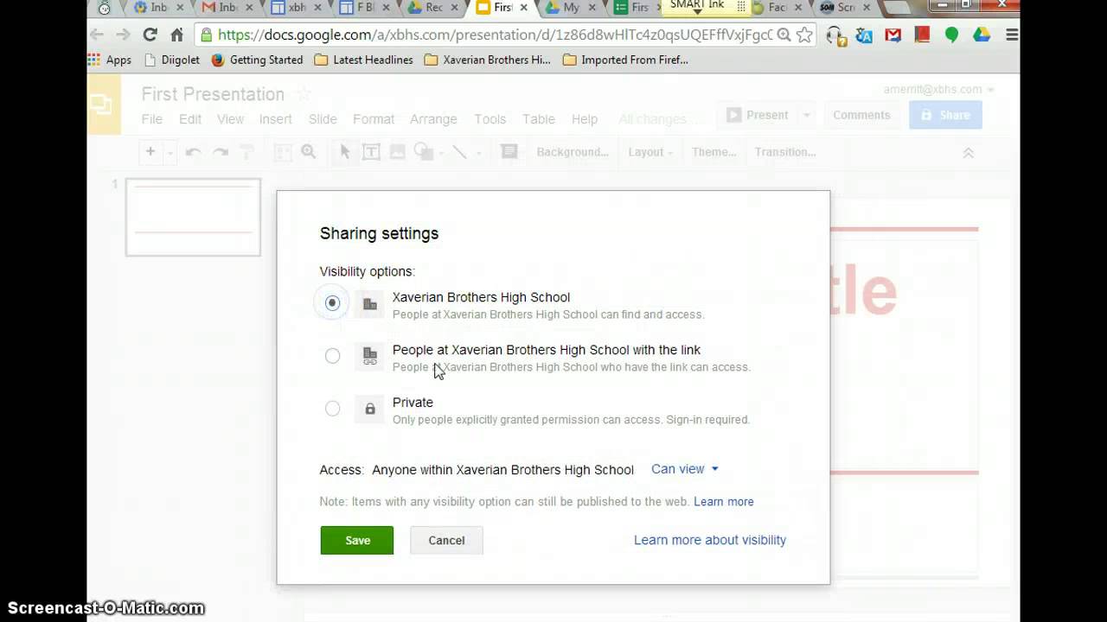Click the undo toolbar icon
The width and height of the screenshot is (1107, 622).
[194, 152]
